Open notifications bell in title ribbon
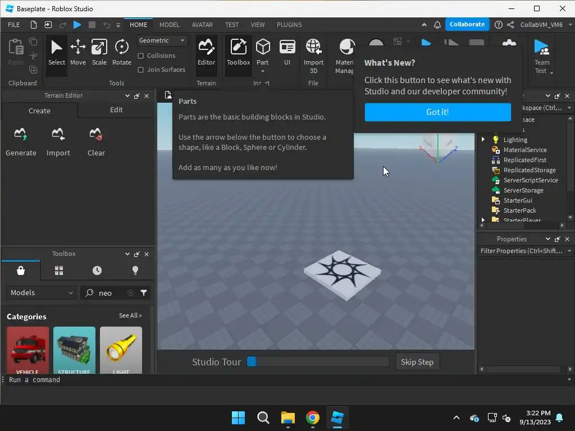575x431 pixels. [x=437, y=25]
